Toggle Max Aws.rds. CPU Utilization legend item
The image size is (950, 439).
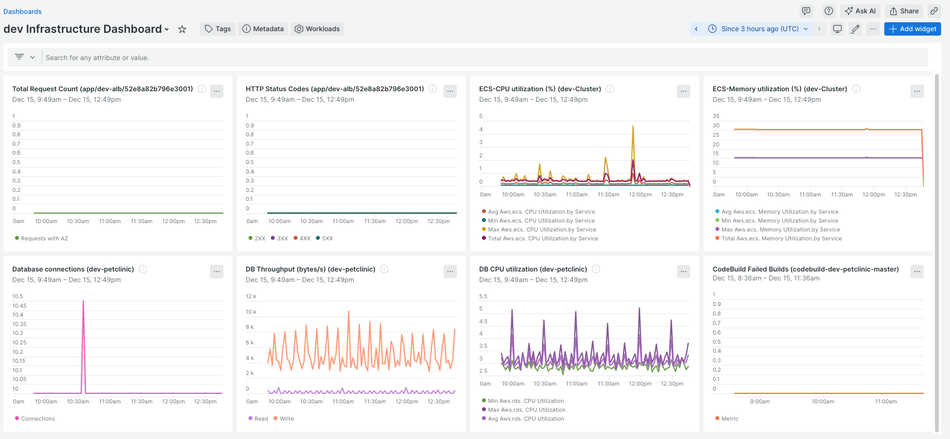[x=527, y=410]
